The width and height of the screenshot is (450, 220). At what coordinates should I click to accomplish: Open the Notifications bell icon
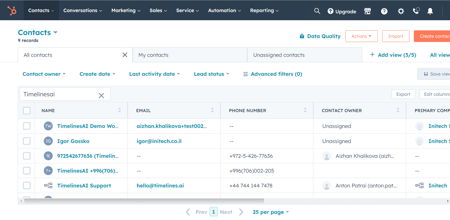point(430,11)
